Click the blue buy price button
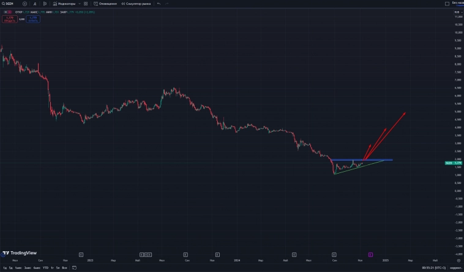This screenshot has height=272, width=464. (x=32, y=18)
